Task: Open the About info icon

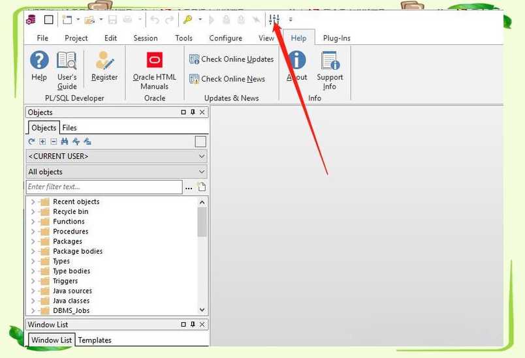Action: pyautogui.click(x=297, y=60)
